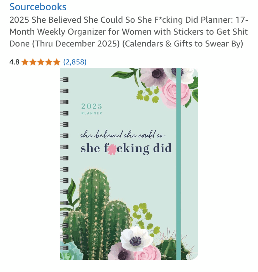Click the bold "she f*cking did" cover text
The image size is (258, 272).
(126, 148)
